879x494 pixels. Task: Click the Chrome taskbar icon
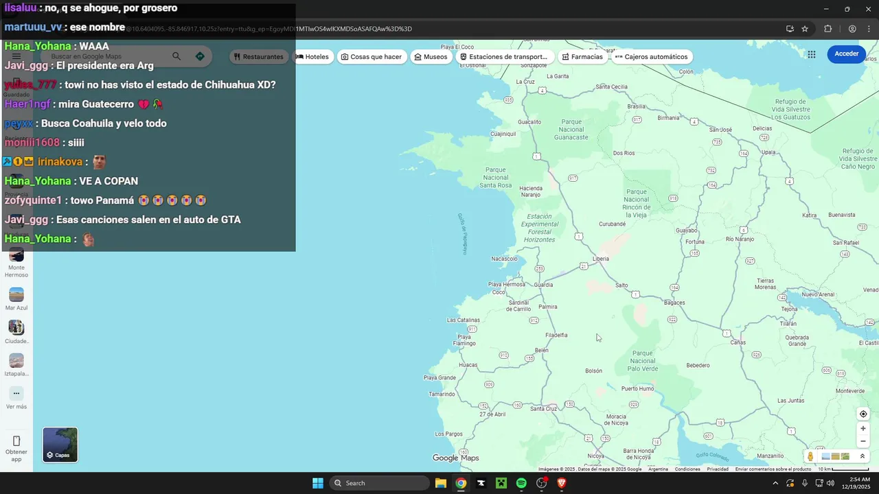(x=461, y=483)
